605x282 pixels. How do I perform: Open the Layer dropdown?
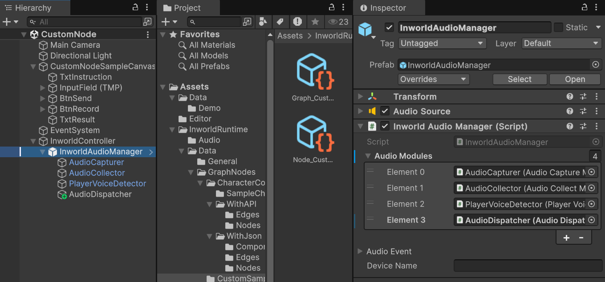pos(561,43)
